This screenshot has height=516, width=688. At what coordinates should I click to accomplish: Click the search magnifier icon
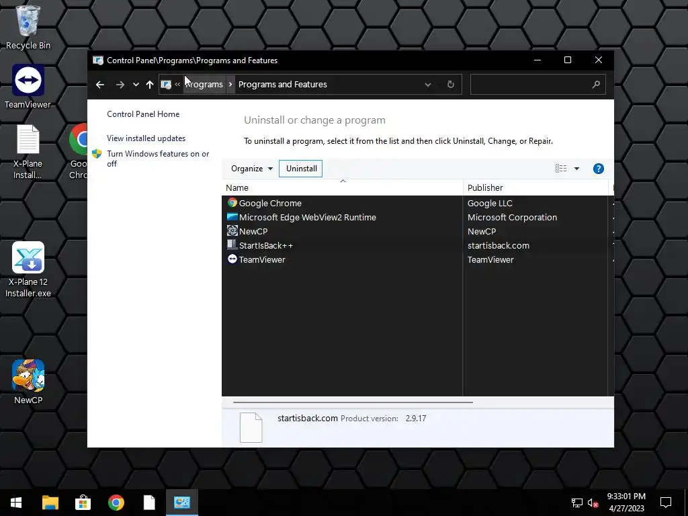click(x=596, y=84)
